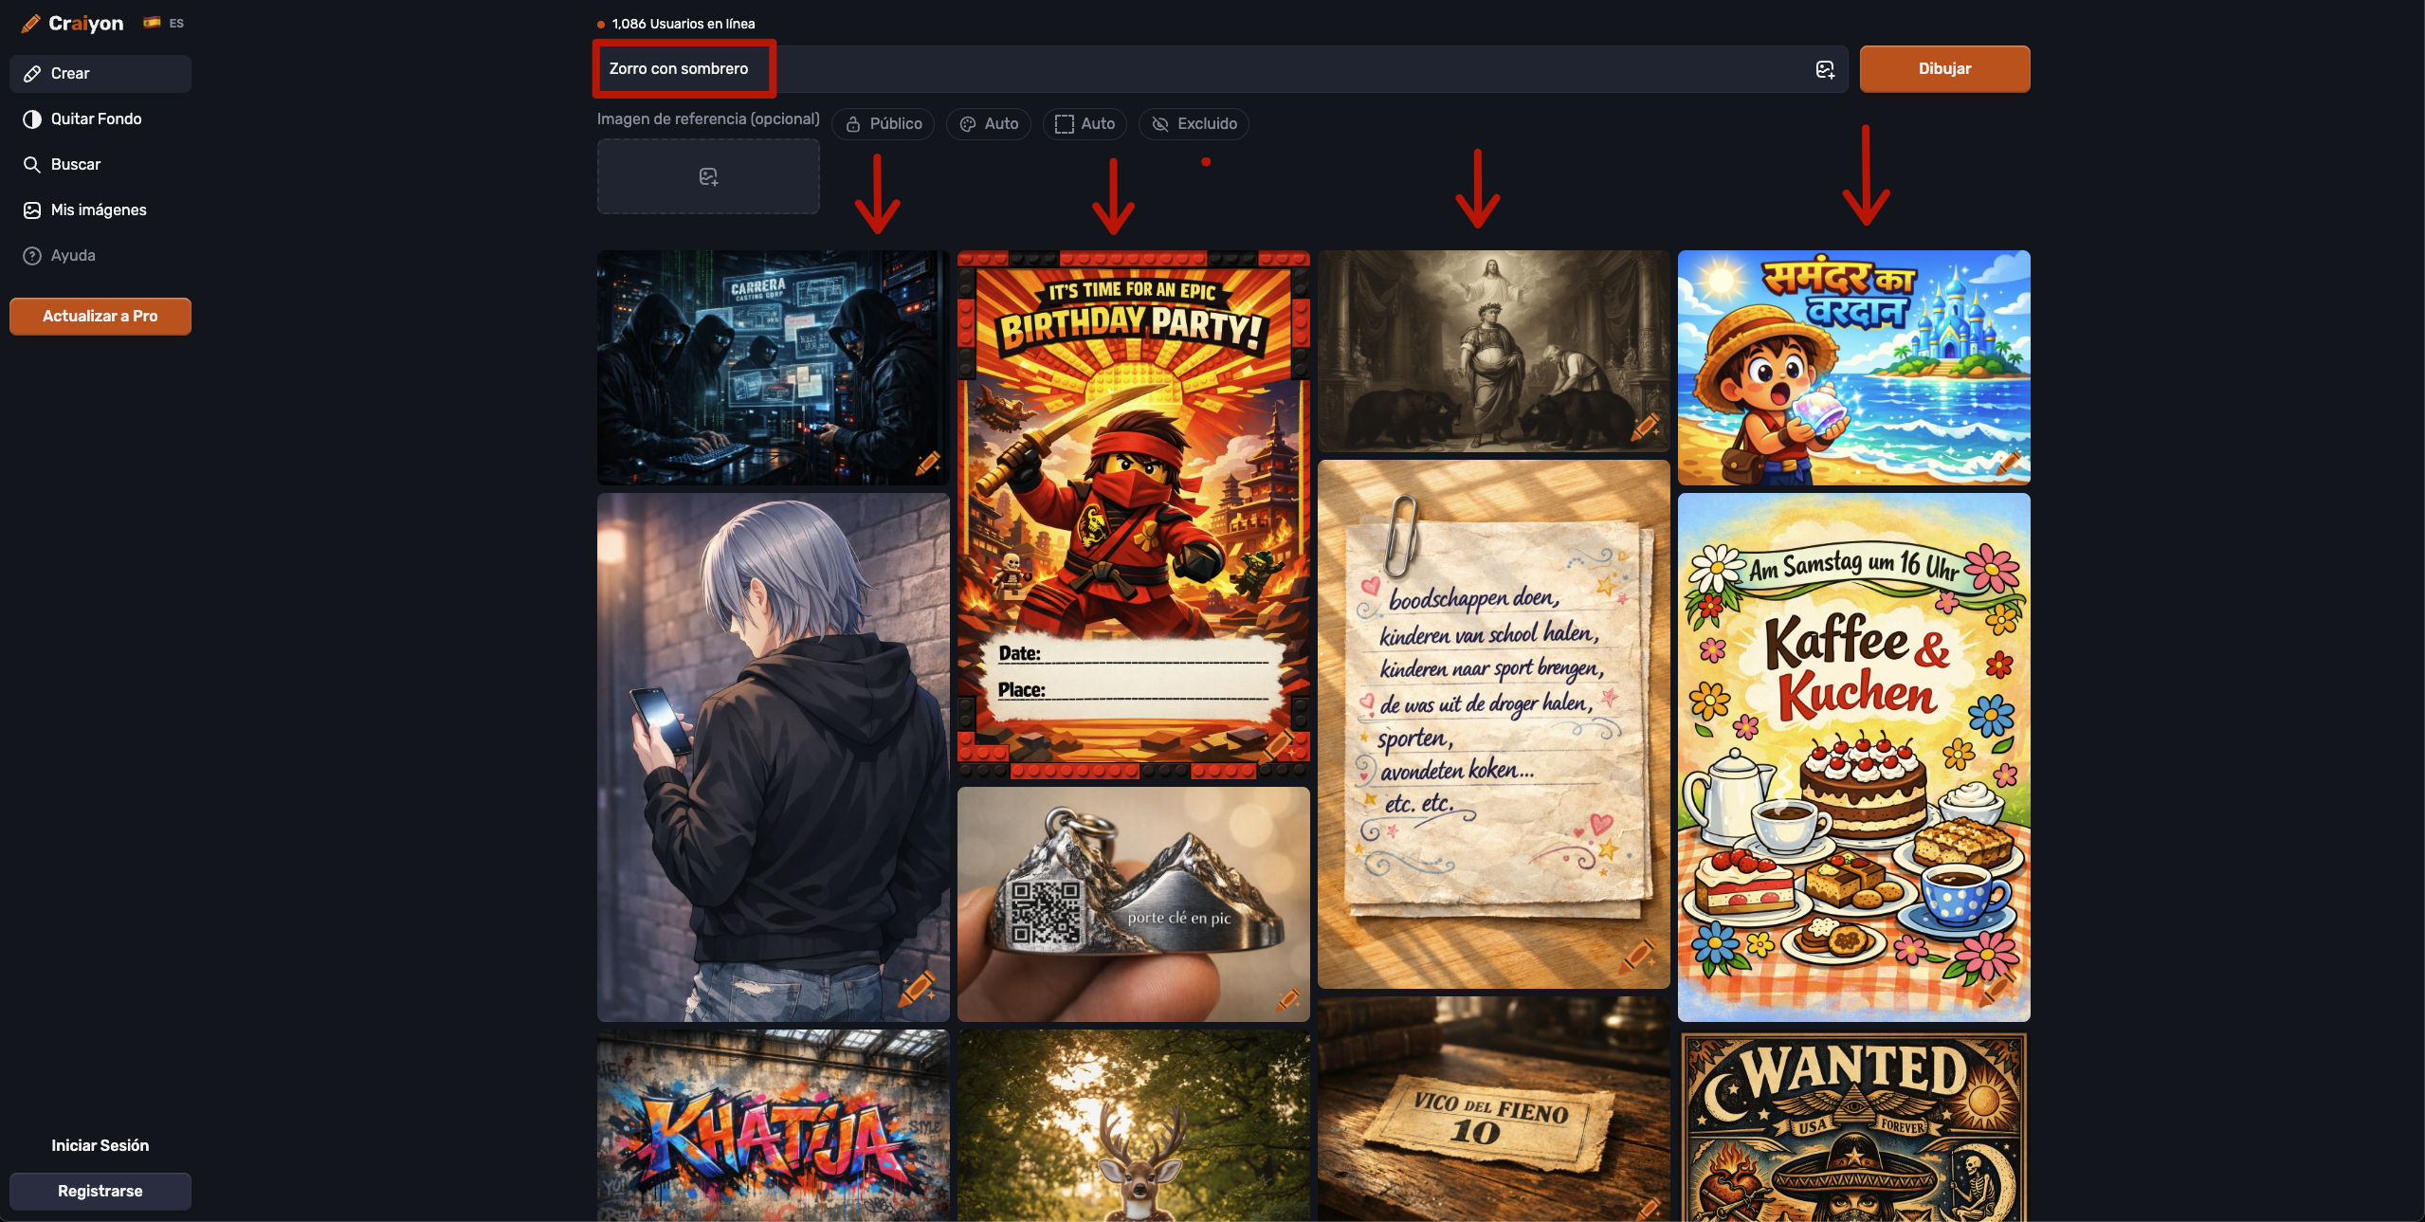Click remix pencil icon on Roman emperor engraving
This screenshot has width=2425, height=1222.
click(1645, 427)
